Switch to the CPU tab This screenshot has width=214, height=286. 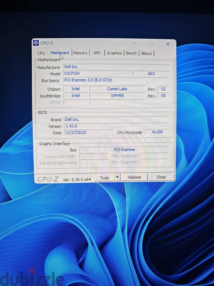click(x=41, y=53)
